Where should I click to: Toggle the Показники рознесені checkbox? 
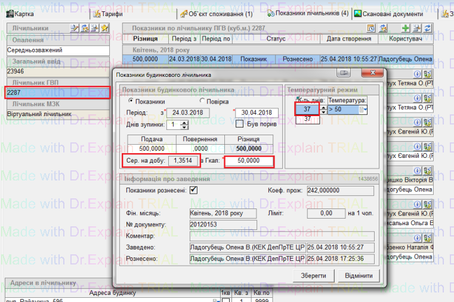pyautogui.click(x=193, y=190)
